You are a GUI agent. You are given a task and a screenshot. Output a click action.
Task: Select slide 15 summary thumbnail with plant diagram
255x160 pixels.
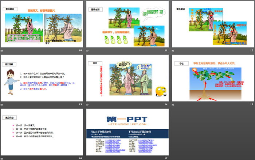[x=213, y=78]
